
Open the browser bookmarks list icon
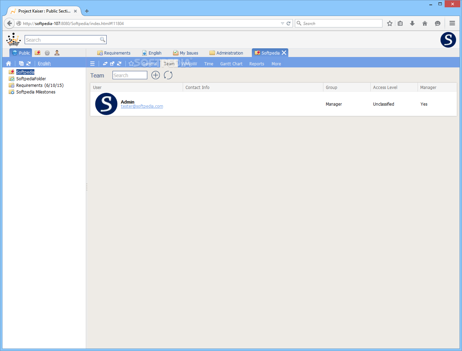(x=400, y=23)
